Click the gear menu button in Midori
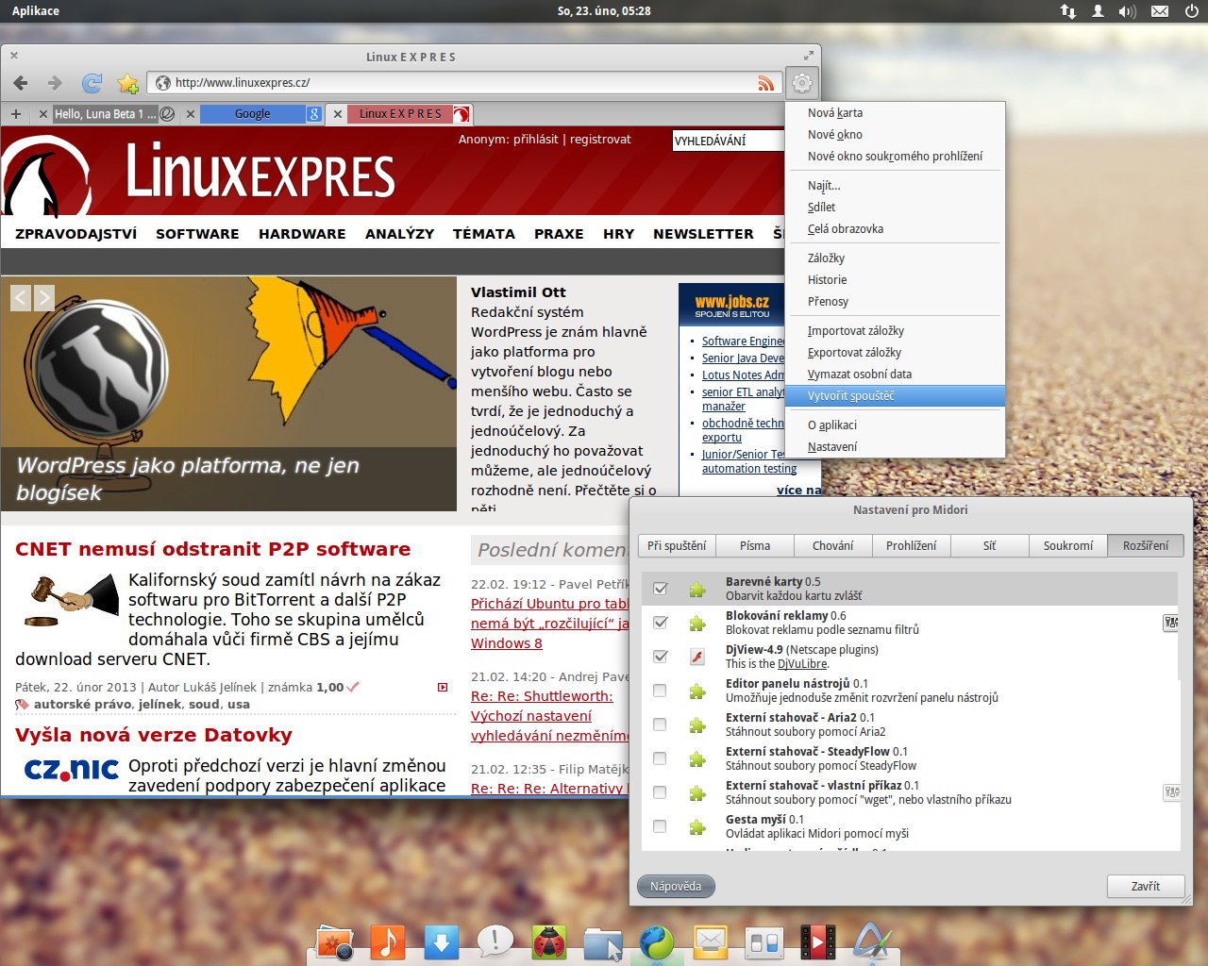1208x966 pixels. coord(801,83)
